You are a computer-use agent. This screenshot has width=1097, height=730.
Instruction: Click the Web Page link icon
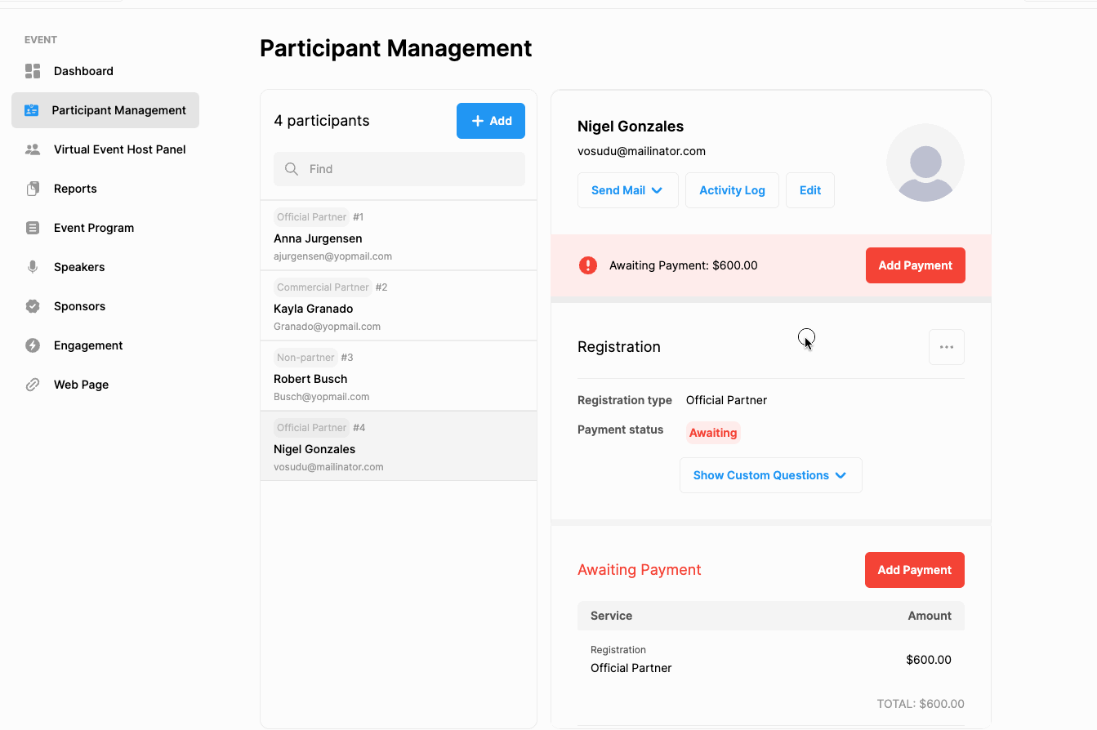point(33,385)
